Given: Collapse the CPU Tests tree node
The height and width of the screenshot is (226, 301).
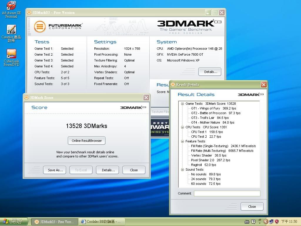Looking at the screenshot, I should (x=182, y=127).
